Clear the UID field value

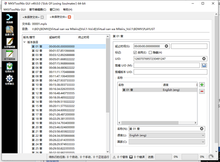204,59
